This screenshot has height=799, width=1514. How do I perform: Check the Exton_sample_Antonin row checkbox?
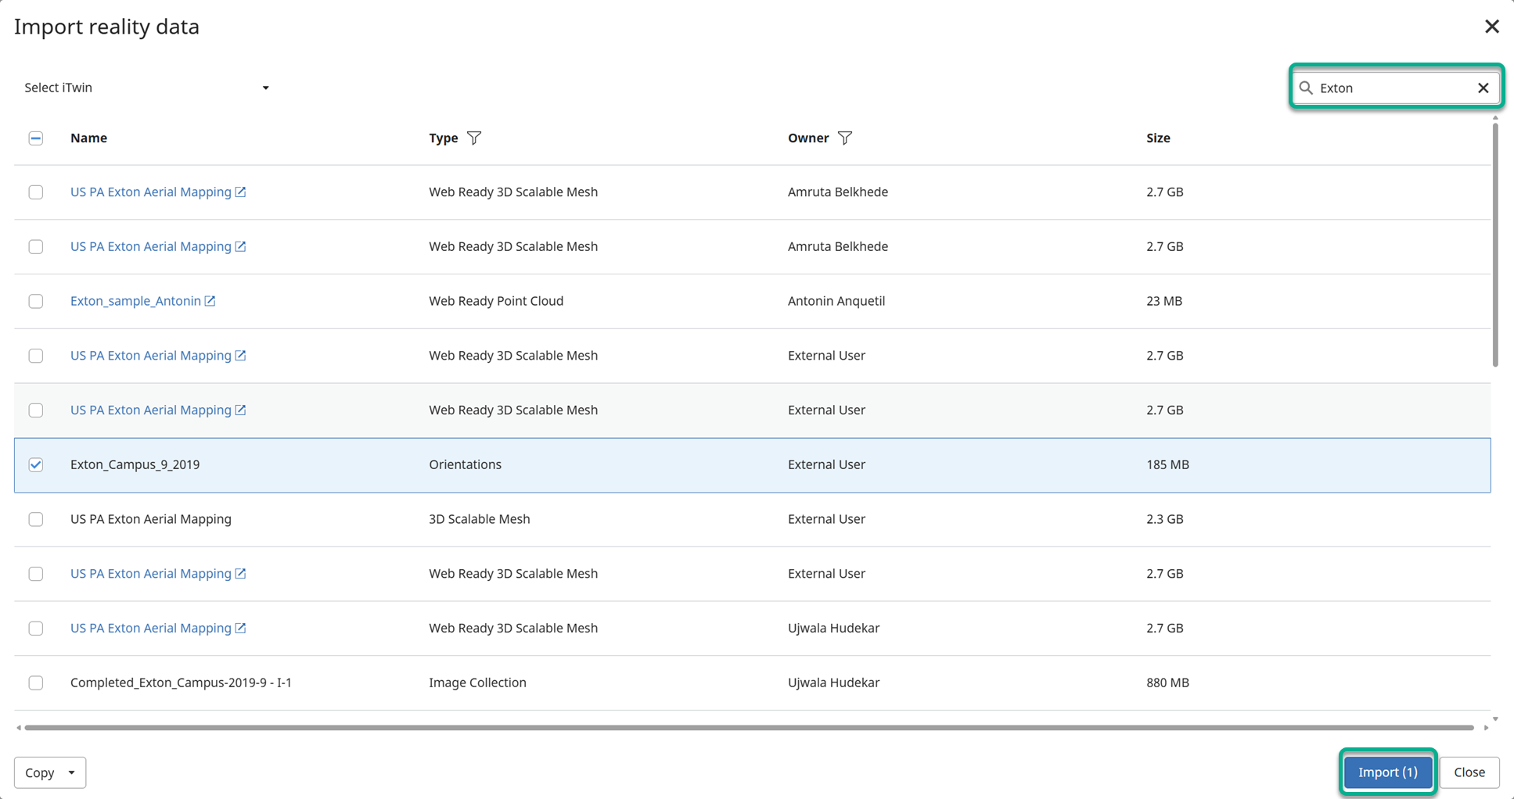point(36,301)
